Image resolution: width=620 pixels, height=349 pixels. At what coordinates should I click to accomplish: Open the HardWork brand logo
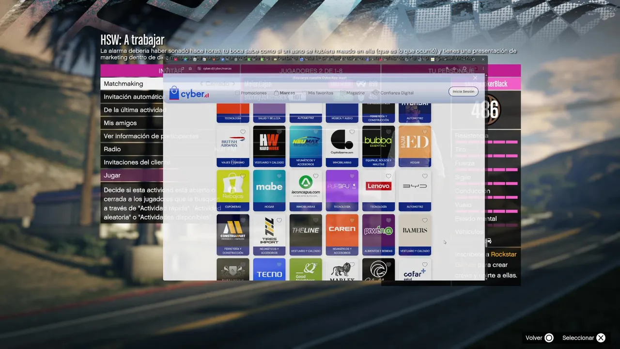click(269, 142)
